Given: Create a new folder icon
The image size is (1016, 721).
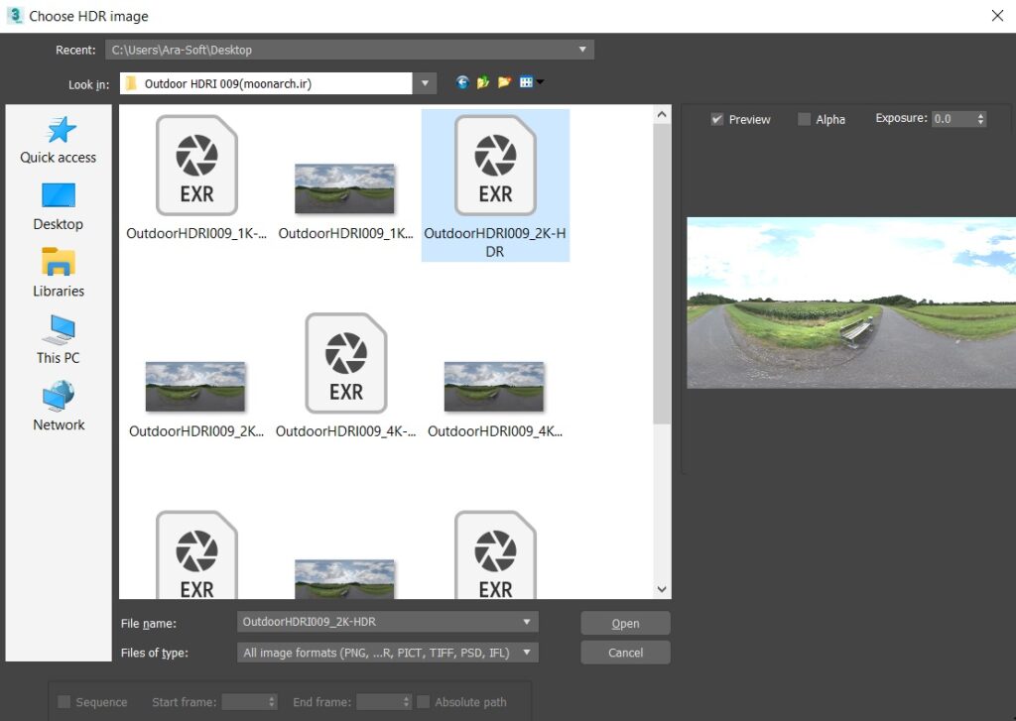Looking at the screenshot, I should point(504,82).
